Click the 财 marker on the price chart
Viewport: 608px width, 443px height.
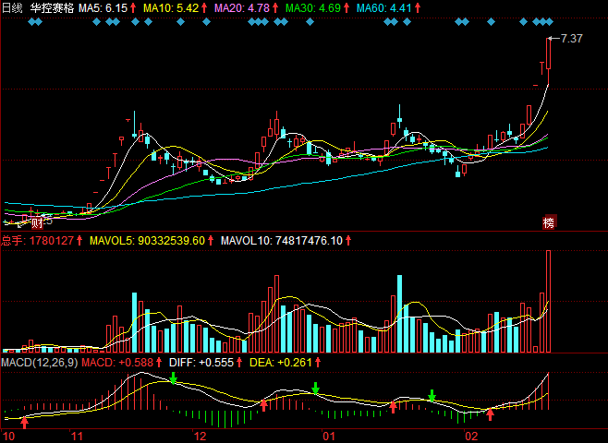coord(37,221)
